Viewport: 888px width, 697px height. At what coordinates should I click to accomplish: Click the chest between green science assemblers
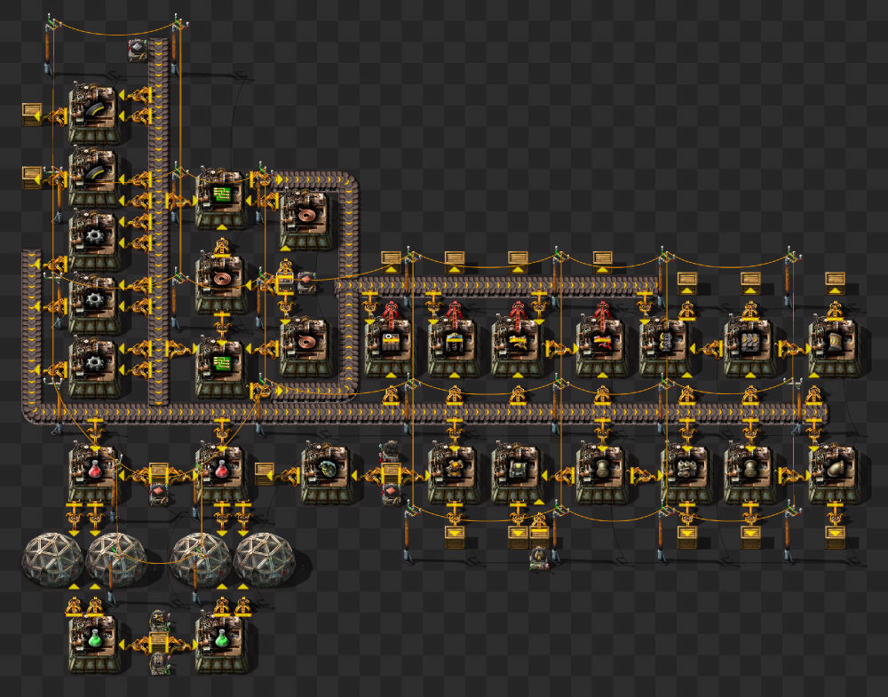click(x=158, y=642)
